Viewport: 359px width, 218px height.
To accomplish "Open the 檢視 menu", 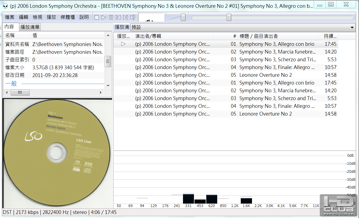I will tap(37, 17).
